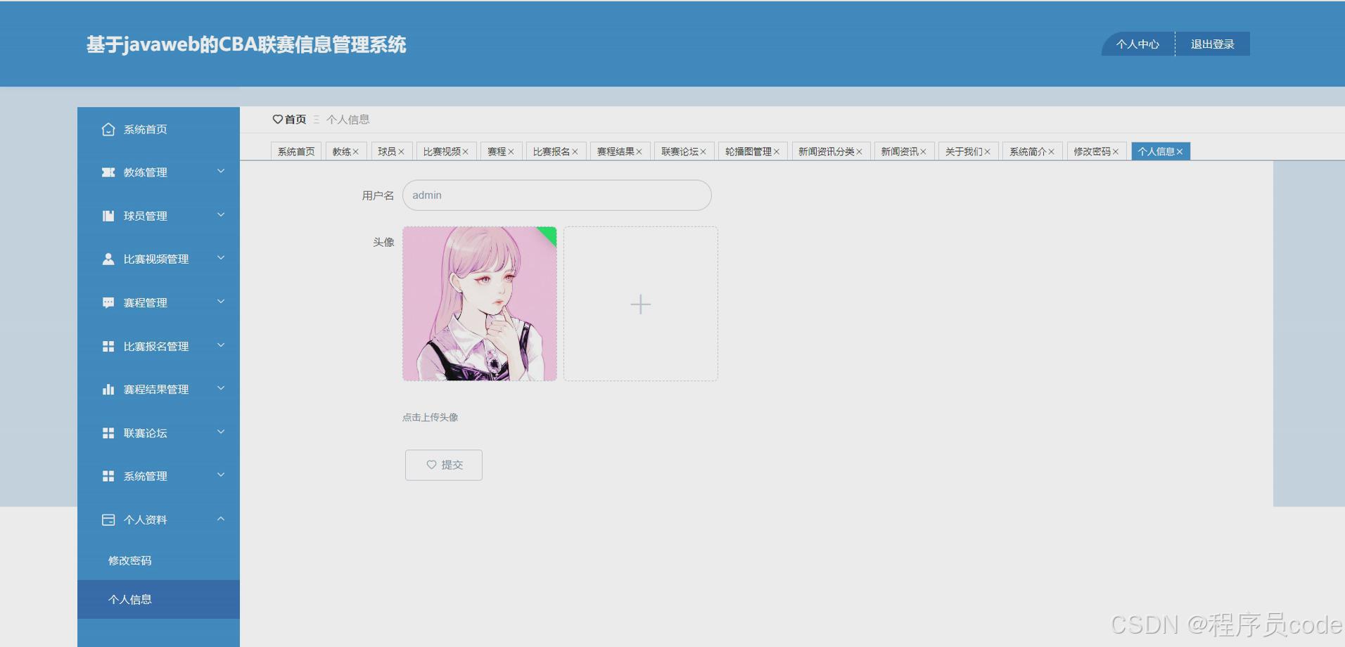Collapse the 个人资料 menu chevron
This screenshot has height=647, width=1345.
tap(221, 518)
